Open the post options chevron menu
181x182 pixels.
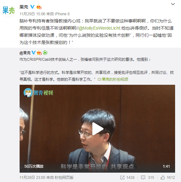173,4
